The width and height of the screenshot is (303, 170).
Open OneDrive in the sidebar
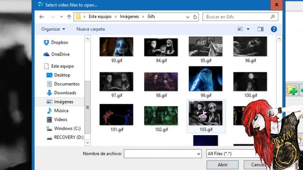pyautogui.click(x=60, y=54)
